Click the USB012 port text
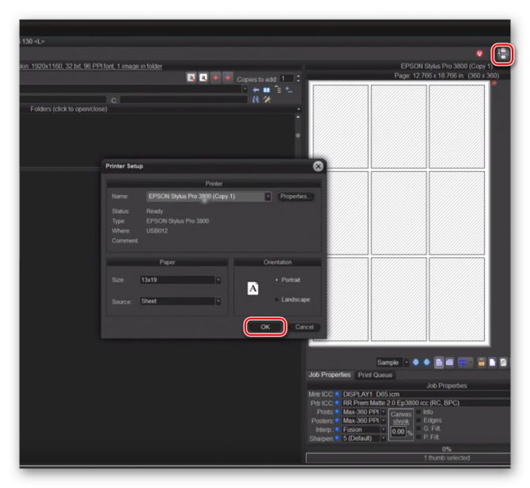Screen dimensions: 530x488 [x=157, y=231]
